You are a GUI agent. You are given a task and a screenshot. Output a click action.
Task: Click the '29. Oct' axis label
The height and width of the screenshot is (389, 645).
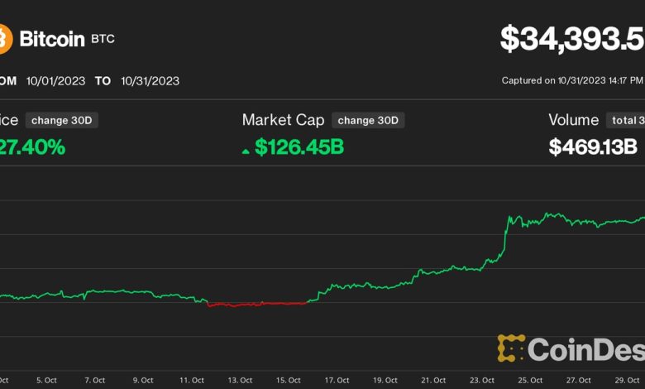click(x=628, y=380)
